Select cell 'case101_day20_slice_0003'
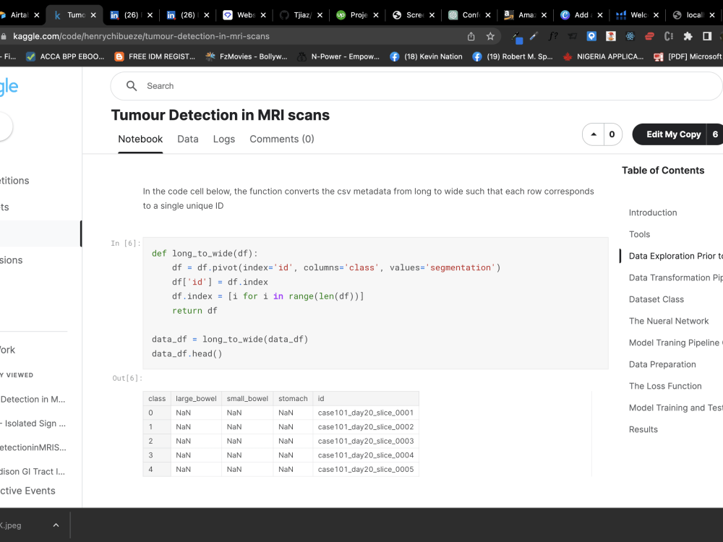 366,441
